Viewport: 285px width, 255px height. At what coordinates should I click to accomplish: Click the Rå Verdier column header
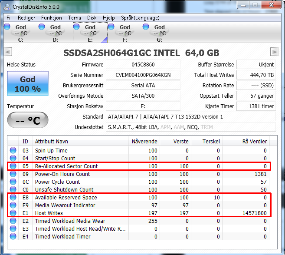tap(246, 142)
